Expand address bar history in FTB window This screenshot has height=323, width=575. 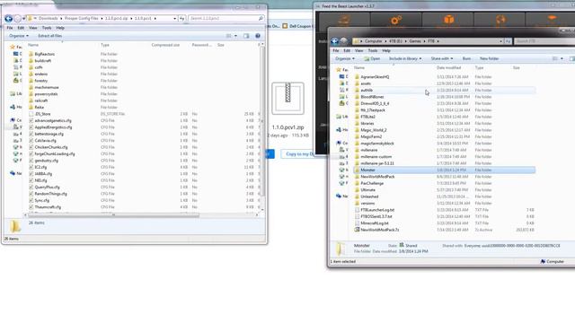tap(501, 41)
